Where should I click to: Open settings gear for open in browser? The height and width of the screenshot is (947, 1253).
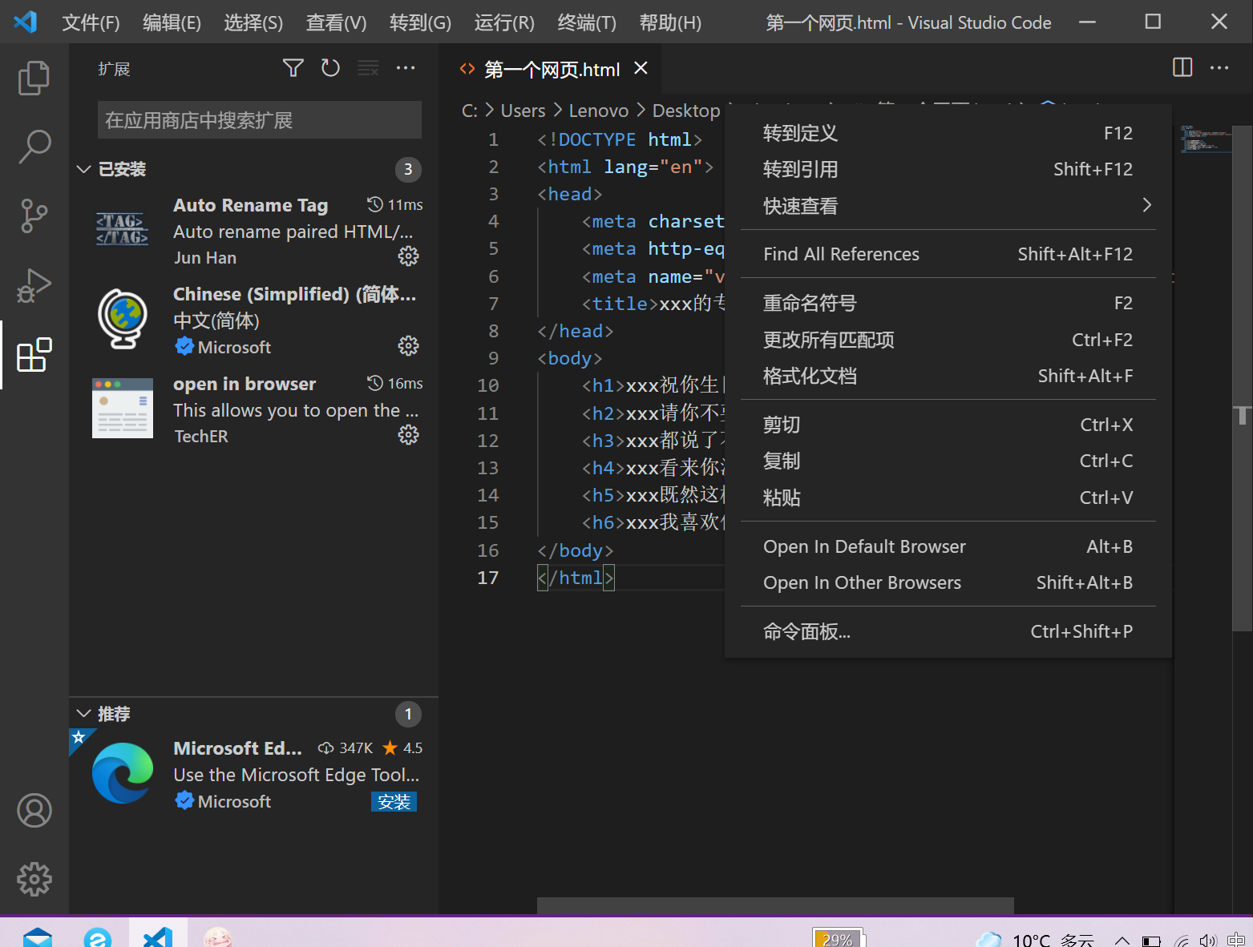(x=409, y=435)
